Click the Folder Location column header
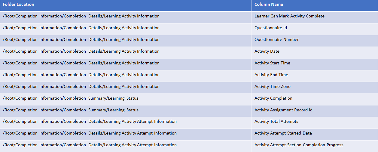The image size is (378, 152). coord(19,5)
